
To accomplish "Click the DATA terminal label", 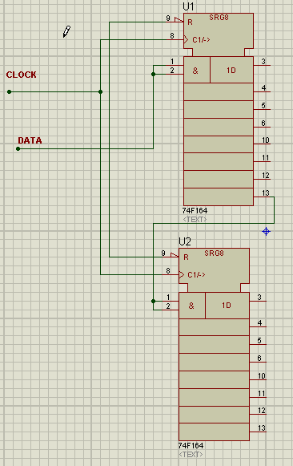I will pos(30,140).
